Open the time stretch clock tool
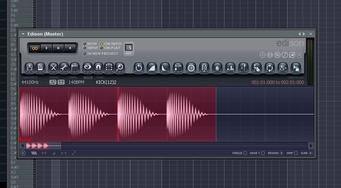 [191, 68]
